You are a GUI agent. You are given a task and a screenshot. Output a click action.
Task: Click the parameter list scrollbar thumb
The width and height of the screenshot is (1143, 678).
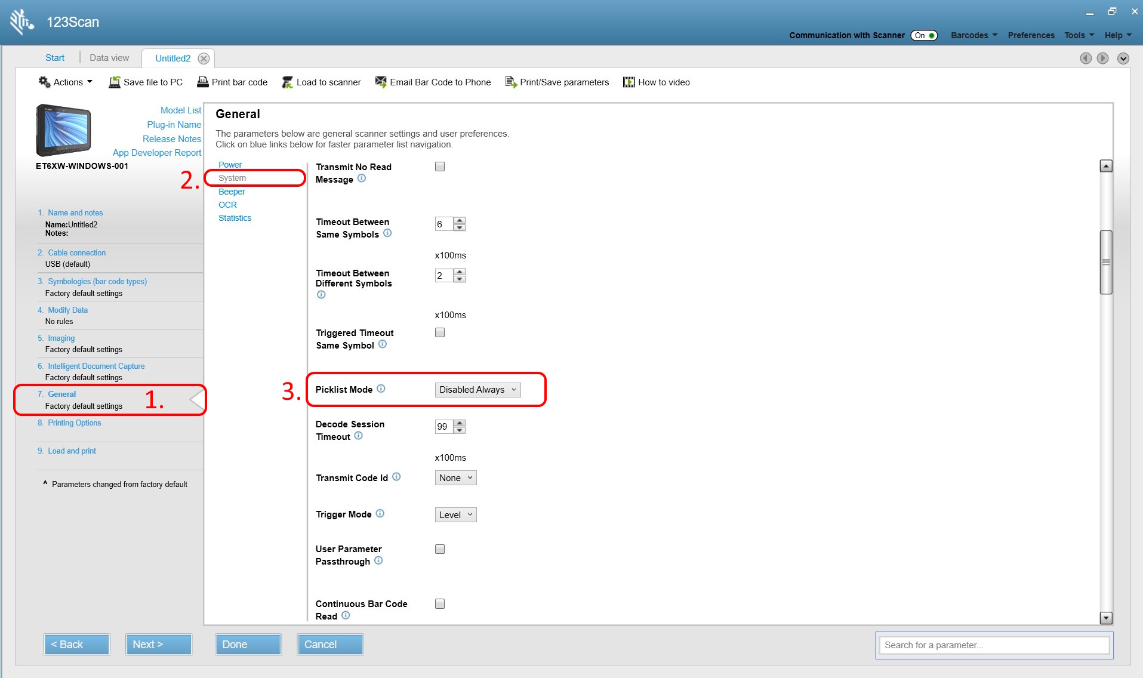point(1106,262)
